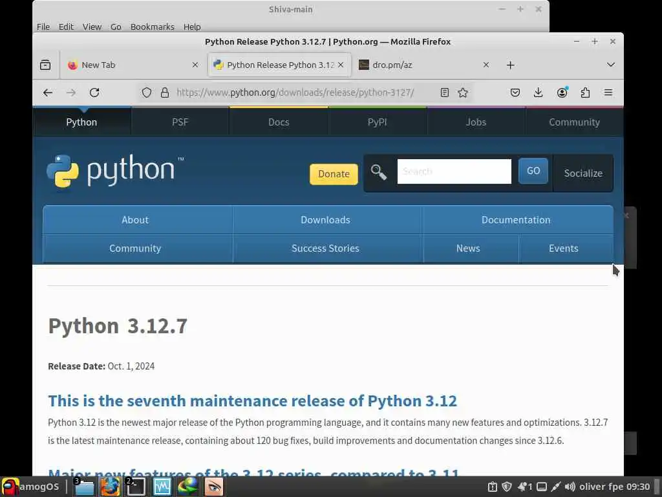Expand the Socialize menu
662x497 pixels.
pyautogui.click(x=583, y=173)
